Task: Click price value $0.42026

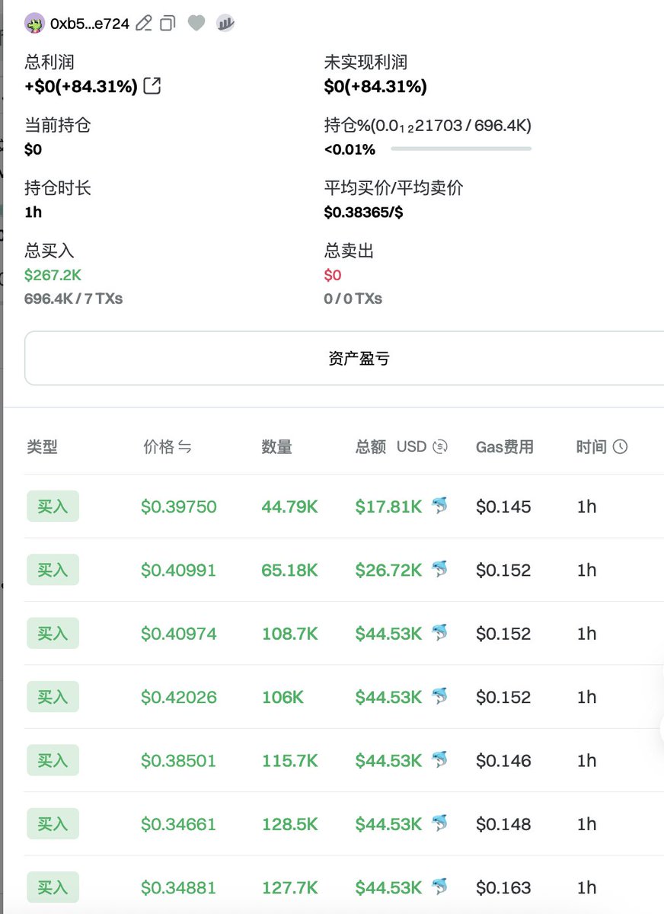Action: point(179,697)
